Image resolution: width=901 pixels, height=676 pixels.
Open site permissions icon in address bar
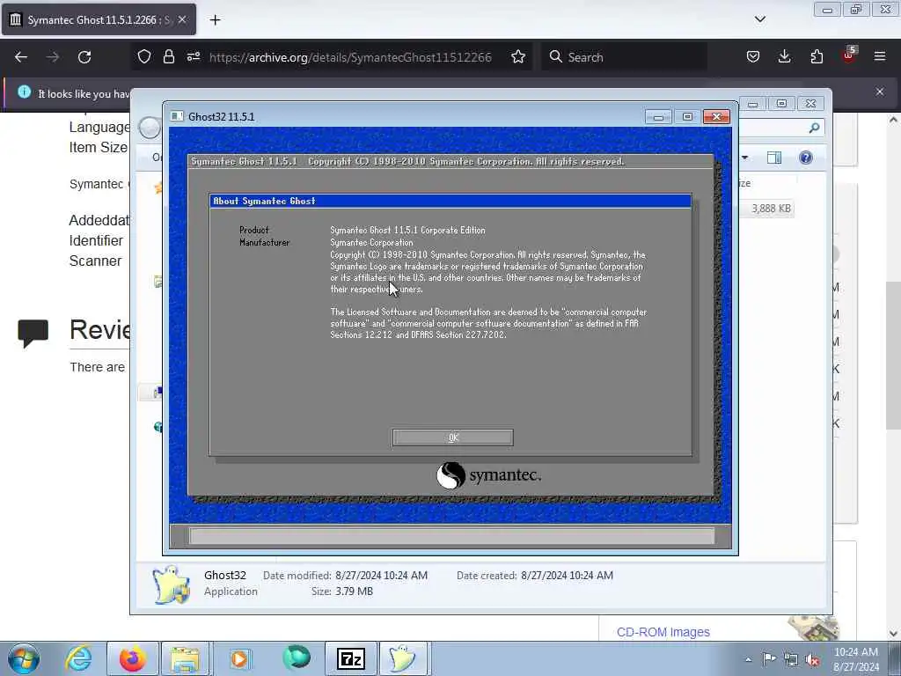coord(193,57)
